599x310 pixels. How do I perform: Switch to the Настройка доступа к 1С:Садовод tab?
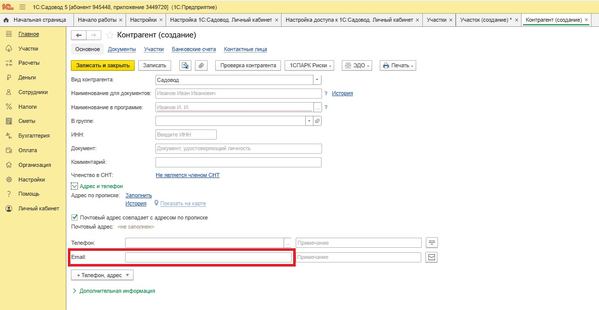tap(349, 20)
